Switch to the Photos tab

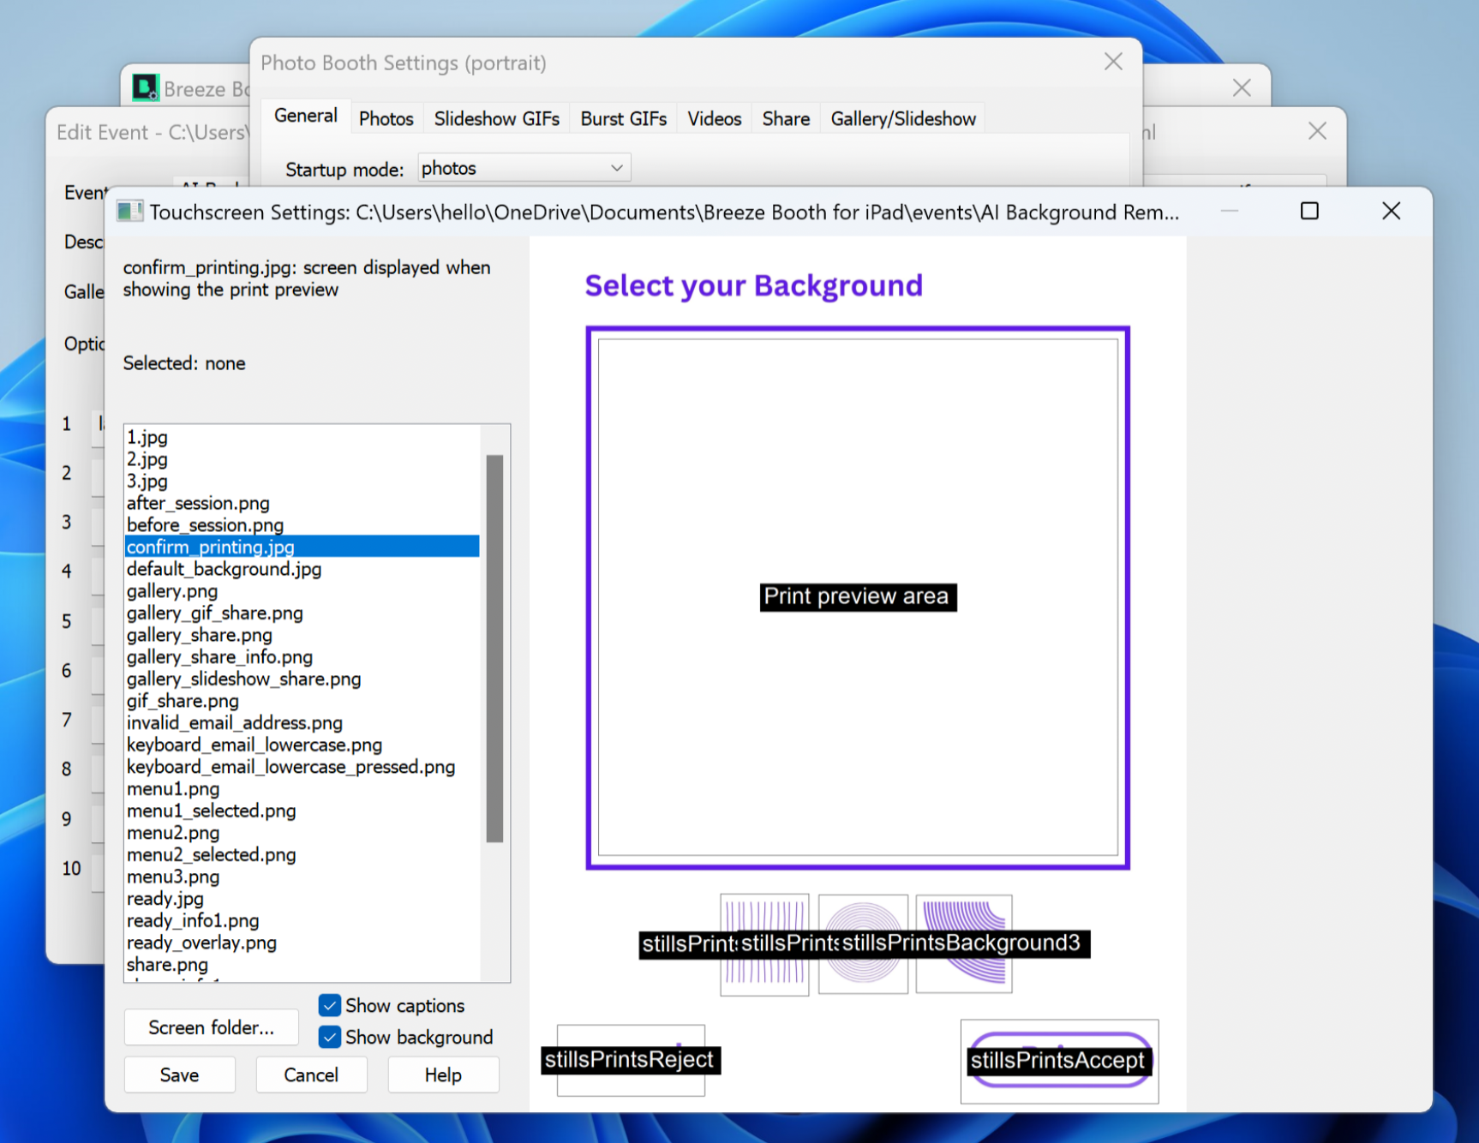(x=386, y=119)
